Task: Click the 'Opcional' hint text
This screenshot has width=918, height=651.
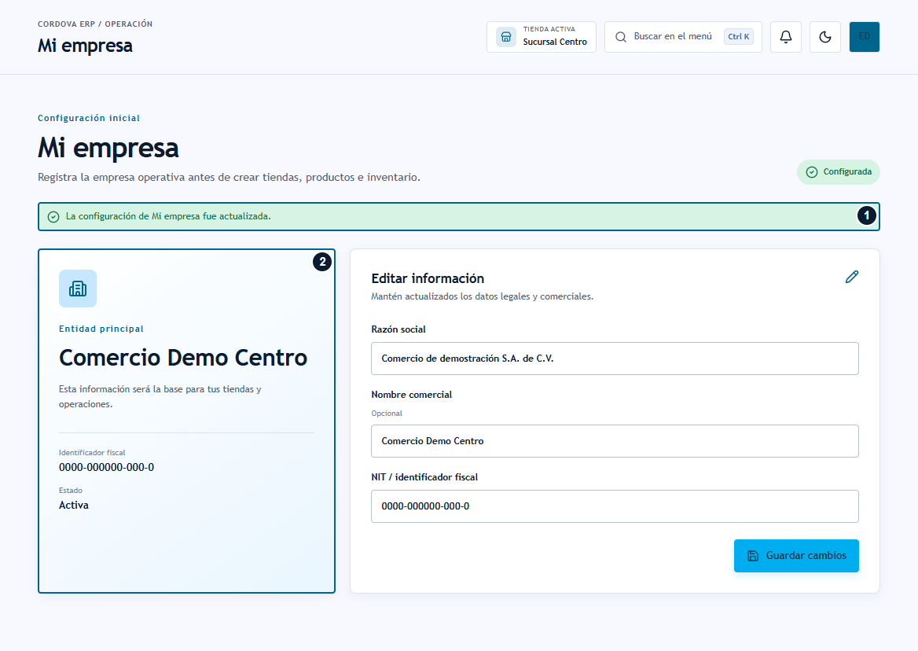Action: click(387, 414)
